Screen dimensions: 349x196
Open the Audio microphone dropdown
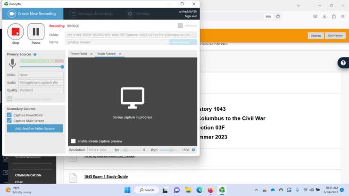click(41, 82)
